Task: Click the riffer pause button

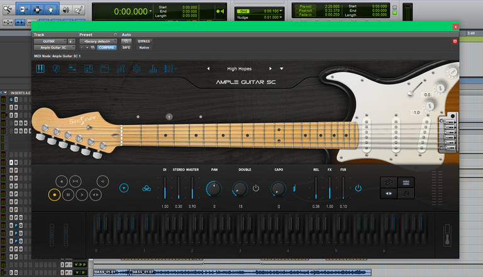Action: (68, 195)
